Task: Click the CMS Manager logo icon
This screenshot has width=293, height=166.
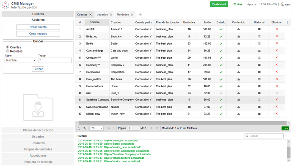Action: [6, 5]
